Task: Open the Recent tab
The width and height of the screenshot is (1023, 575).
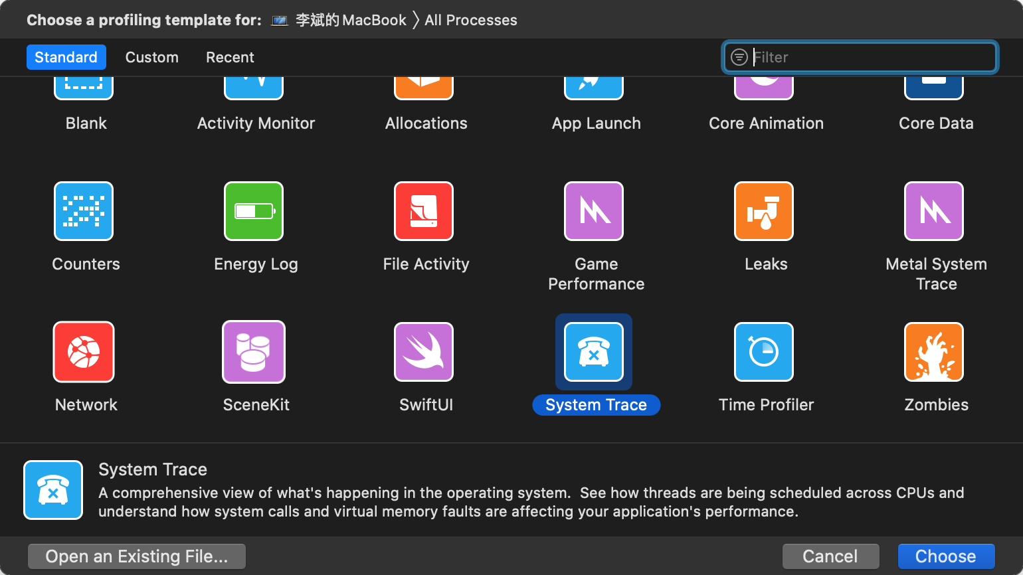Action: pyautogui.click(x=230, y=57)
